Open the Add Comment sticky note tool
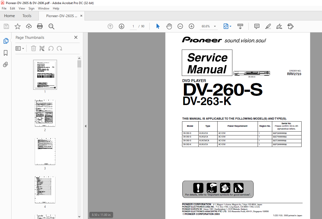The image size is (322, 219). (x=257, y=26)
